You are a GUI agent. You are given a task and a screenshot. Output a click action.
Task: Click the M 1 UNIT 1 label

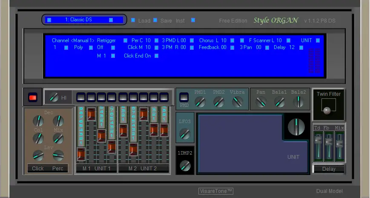[96, 169]
